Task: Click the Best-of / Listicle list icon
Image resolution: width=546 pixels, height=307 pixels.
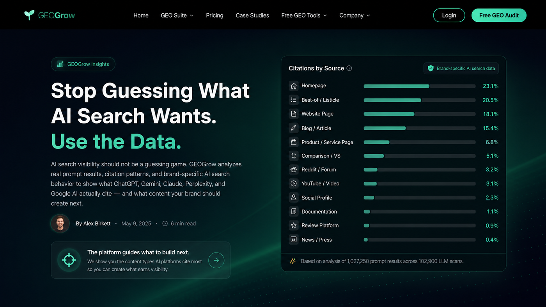Action: pos(294,100)
